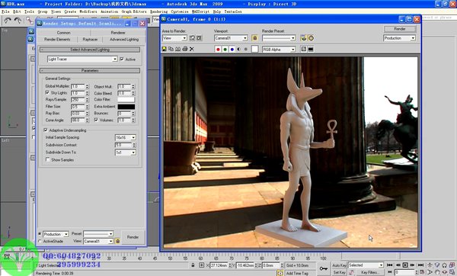The image size is (457, 276).
Task: Toggle absolute transform type-in mode
Action: pos(202,265)
